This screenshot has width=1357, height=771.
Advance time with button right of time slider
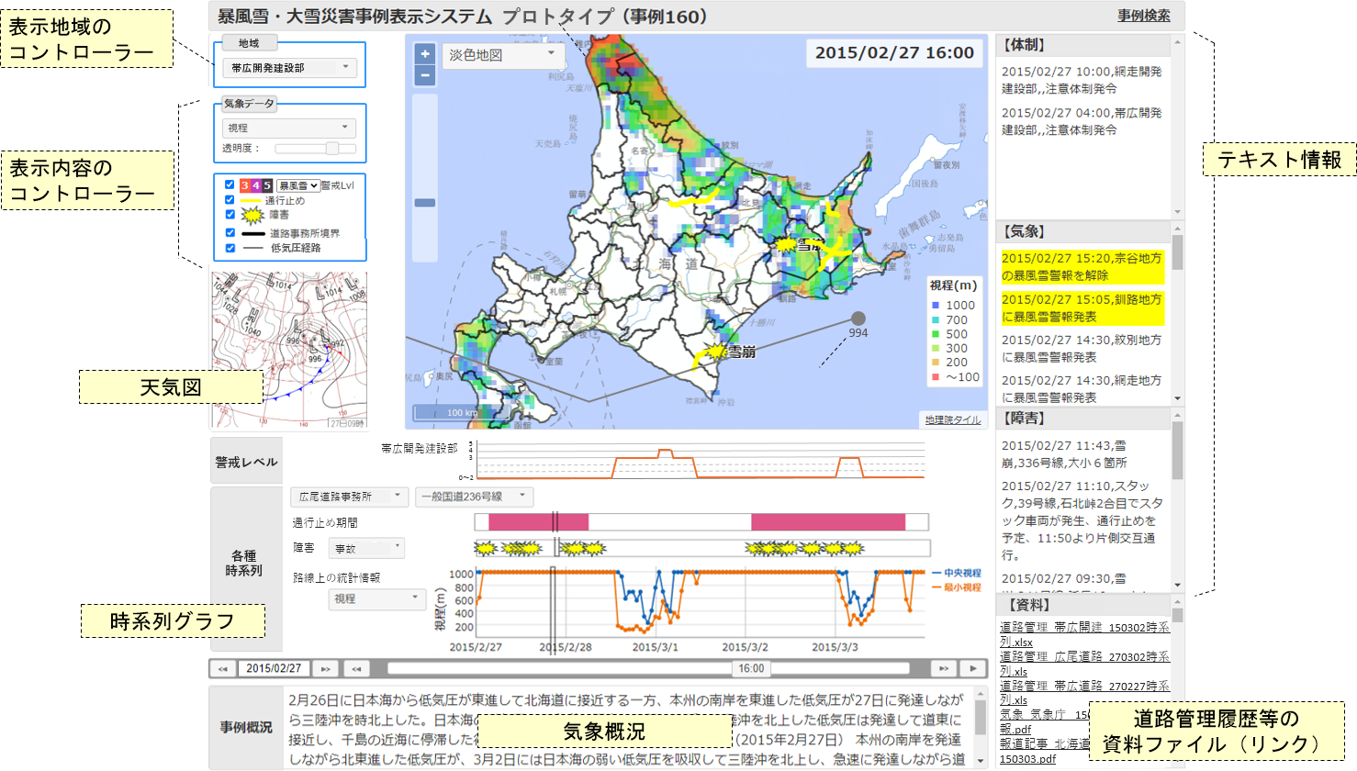[x=943, y=669]
